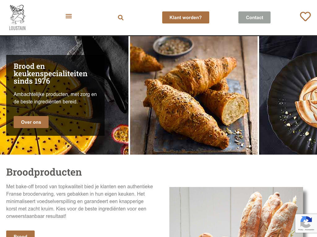Open the Contact button
Screen dimensions: 317x237
pyautogui.click(x=254, y=18)
